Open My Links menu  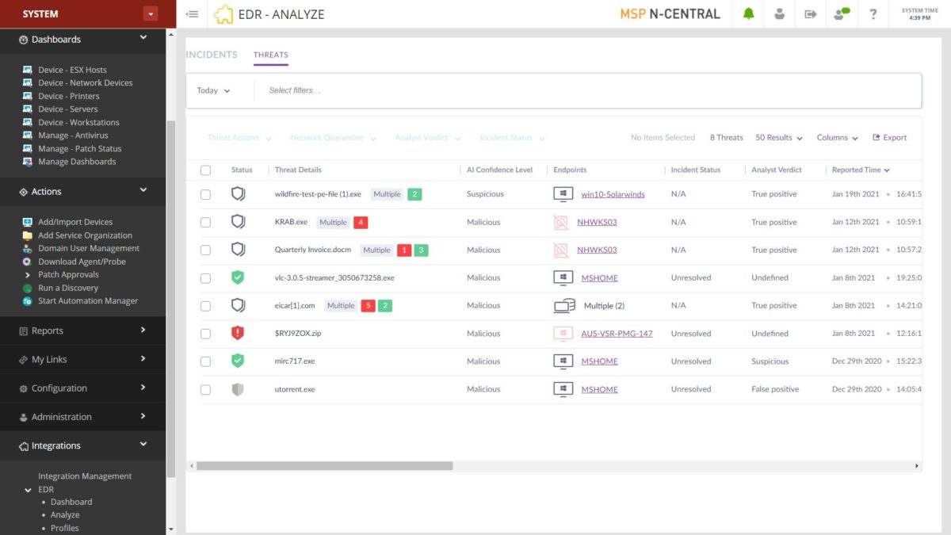pos(83,359)
